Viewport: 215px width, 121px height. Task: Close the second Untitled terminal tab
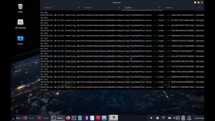pos(119,8)
